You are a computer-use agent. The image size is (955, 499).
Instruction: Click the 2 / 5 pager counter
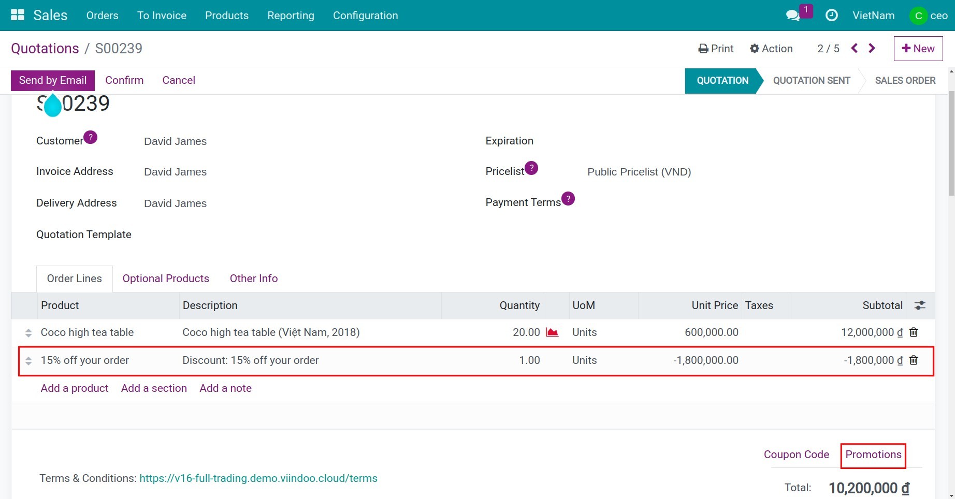pos(828,49)
